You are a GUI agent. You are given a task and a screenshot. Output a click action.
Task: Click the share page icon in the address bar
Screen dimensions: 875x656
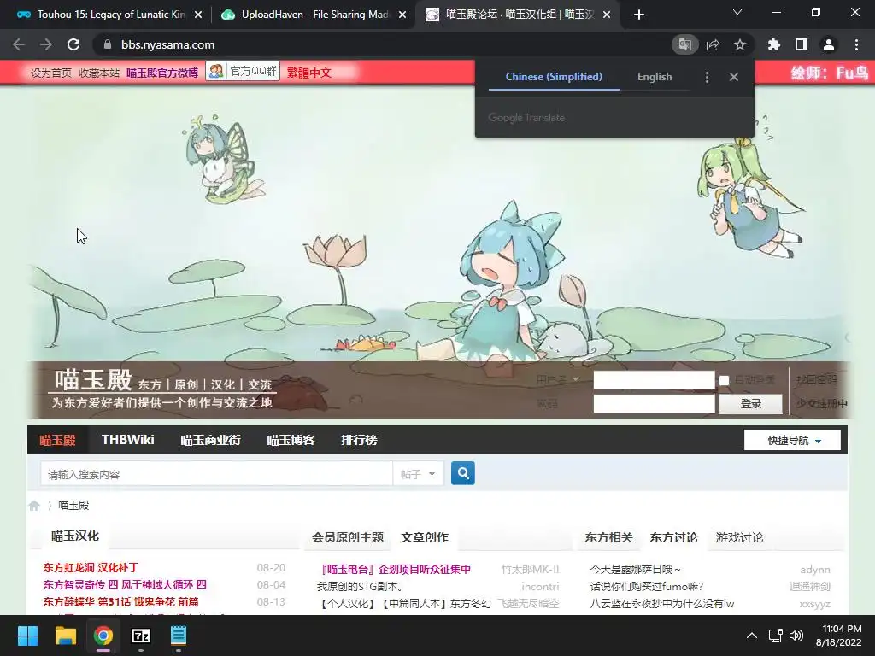point(713,44)
